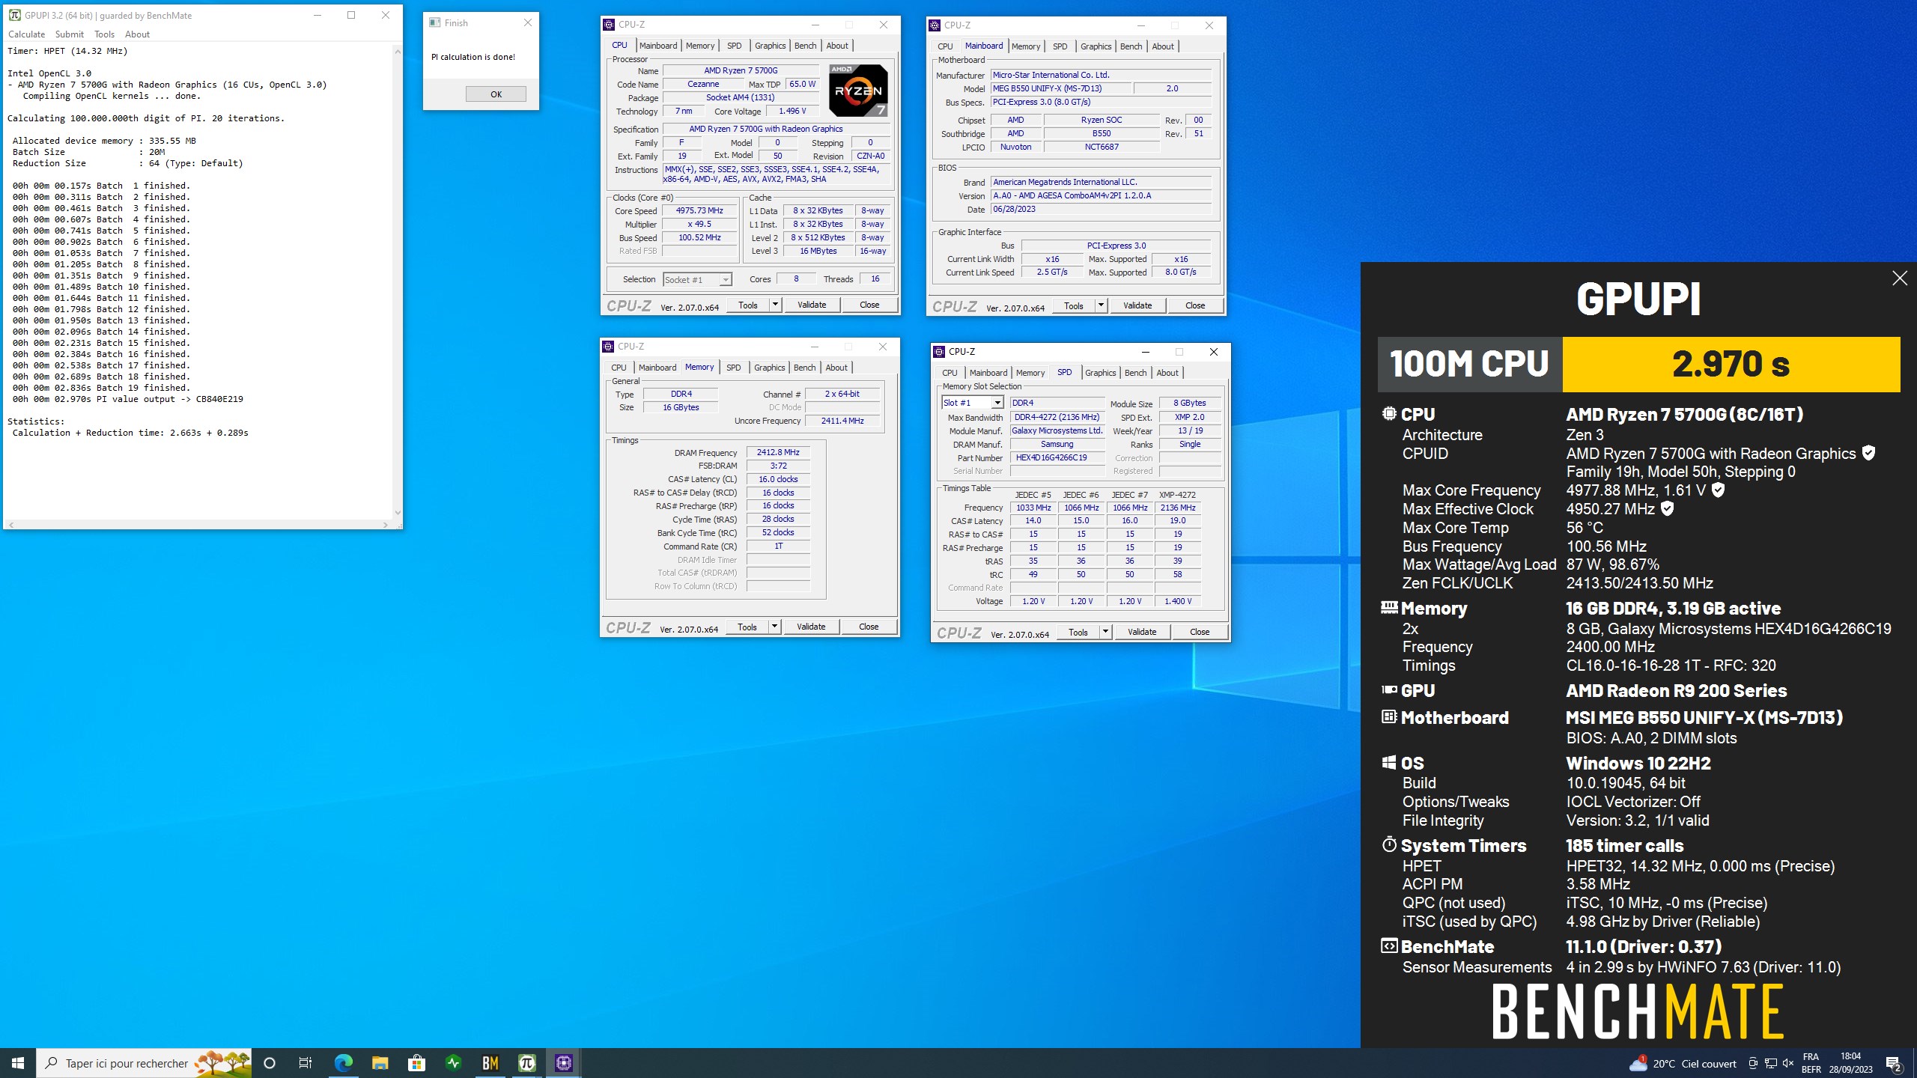Open Memory tab in CPU-Z SPD window
This screenshot has width=1917, height=1078.
1030,373
